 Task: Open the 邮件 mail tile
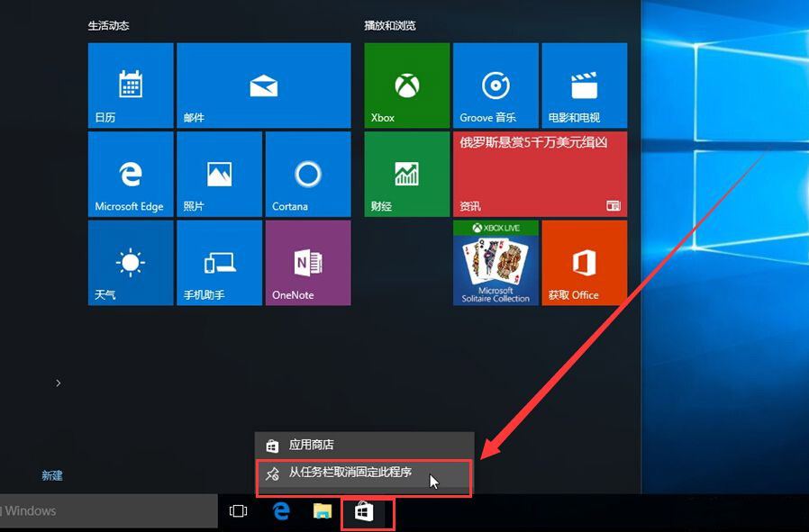[264, 85]
